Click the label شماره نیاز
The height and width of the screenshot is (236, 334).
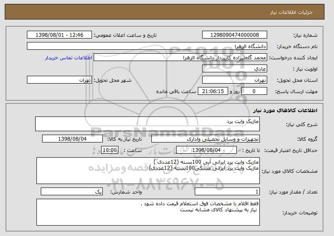(305, 36)
